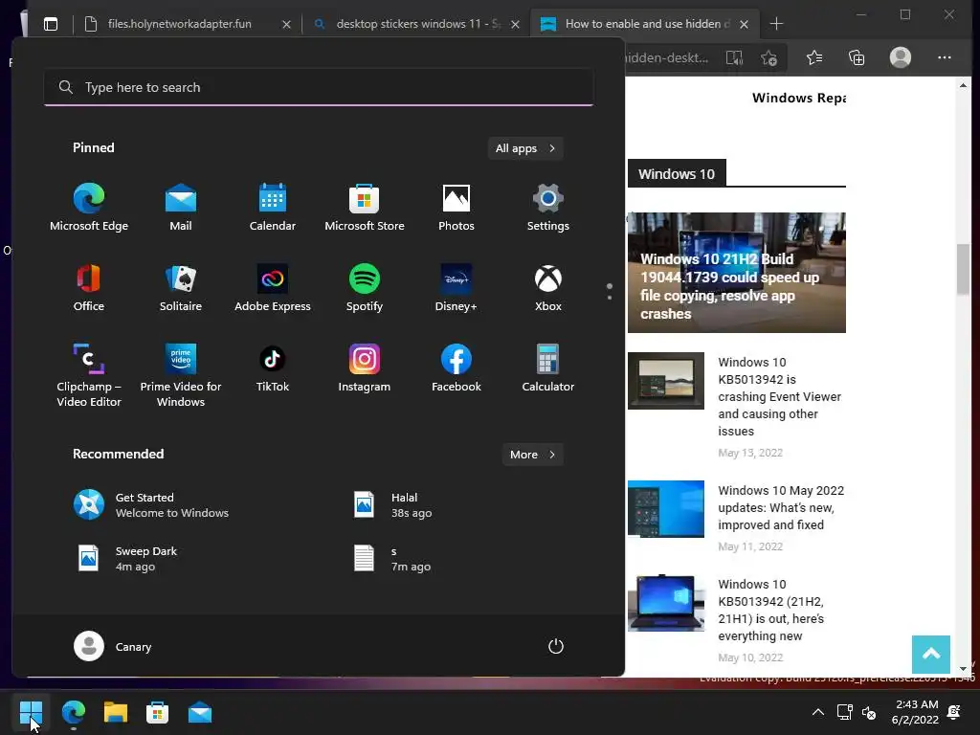The height and width of the screenshot is (735, 980).
Task: Open the Edge Favorites panel
Action: tap(813, 58)
